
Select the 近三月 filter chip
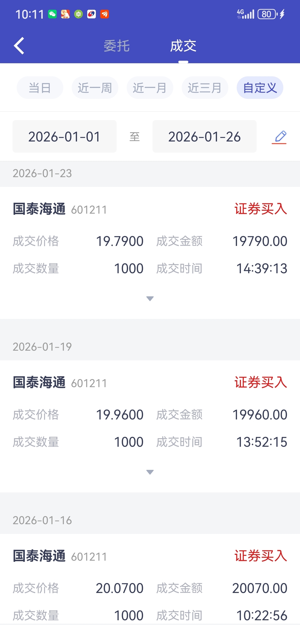(205, 88)
